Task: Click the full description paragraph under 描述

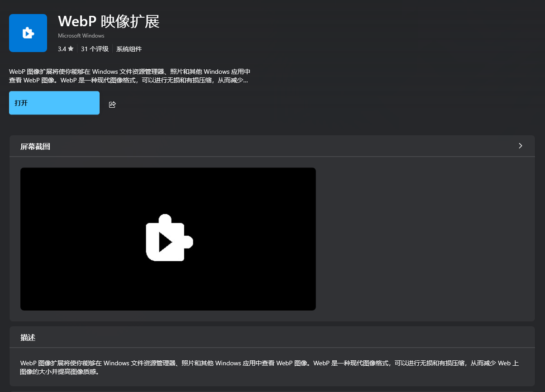Action: pos(269,368)
